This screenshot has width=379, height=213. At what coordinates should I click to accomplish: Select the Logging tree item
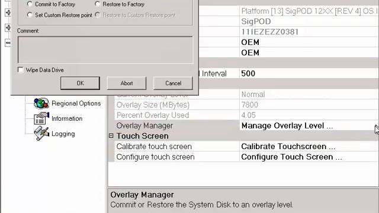pyautogui.click(x=63, y=134)
